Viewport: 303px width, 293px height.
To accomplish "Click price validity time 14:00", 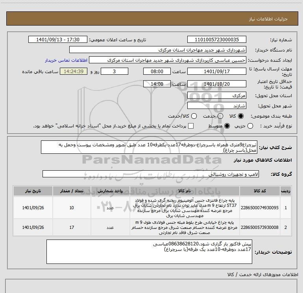I will click(x=157, y=84).
